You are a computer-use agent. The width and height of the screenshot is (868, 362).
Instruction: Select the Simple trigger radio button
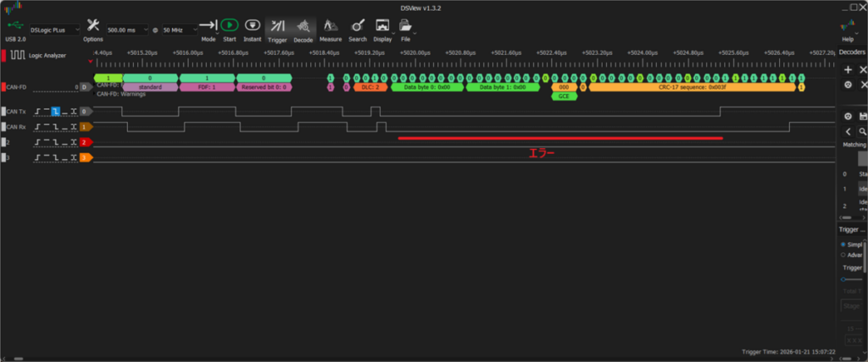(x=844, y=243)
